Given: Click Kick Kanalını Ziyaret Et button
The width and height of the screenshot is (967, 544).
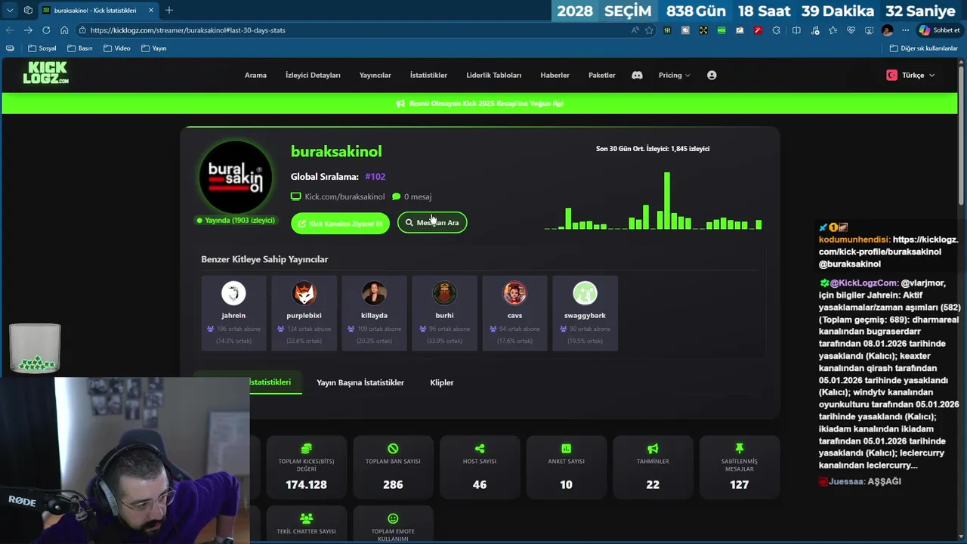Looking at the screenshot, I should (340, 223).
